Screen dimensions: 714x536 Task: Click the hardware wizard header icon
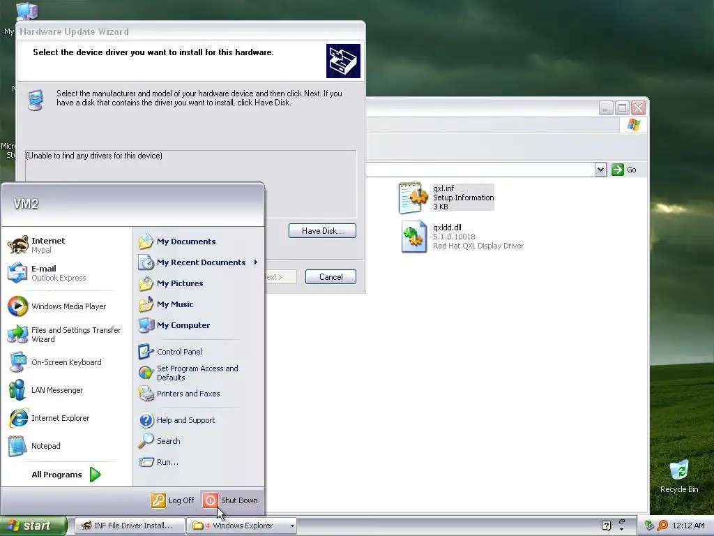point(343,61)
